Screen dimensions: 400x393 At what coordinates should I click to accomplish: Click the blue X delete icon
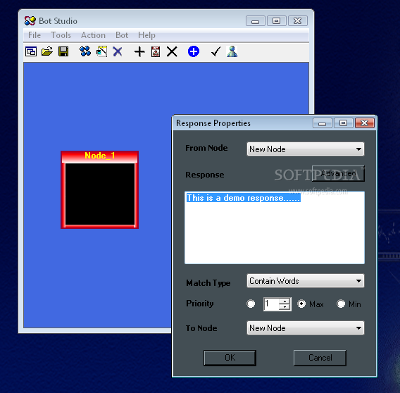118,52
